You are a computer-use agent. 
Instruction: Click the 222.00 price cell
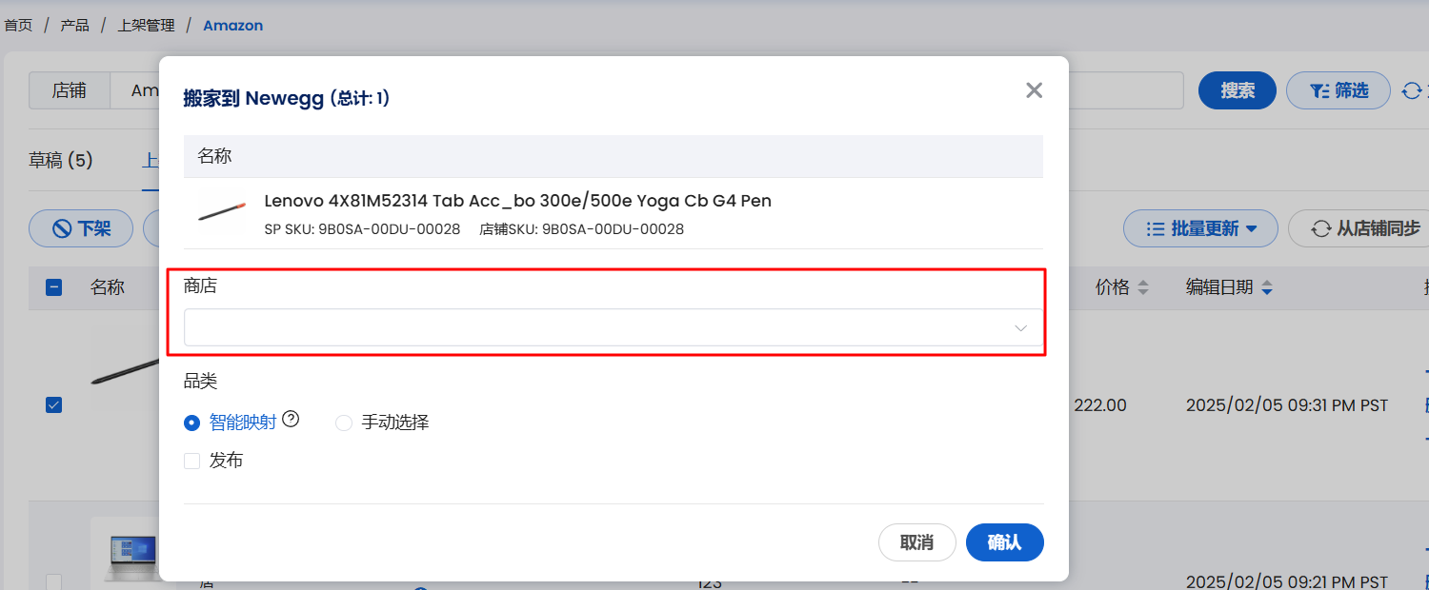[1100, 405]
